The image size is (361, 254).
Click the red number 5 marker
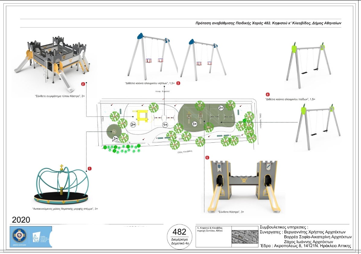[x=207, y=157]
